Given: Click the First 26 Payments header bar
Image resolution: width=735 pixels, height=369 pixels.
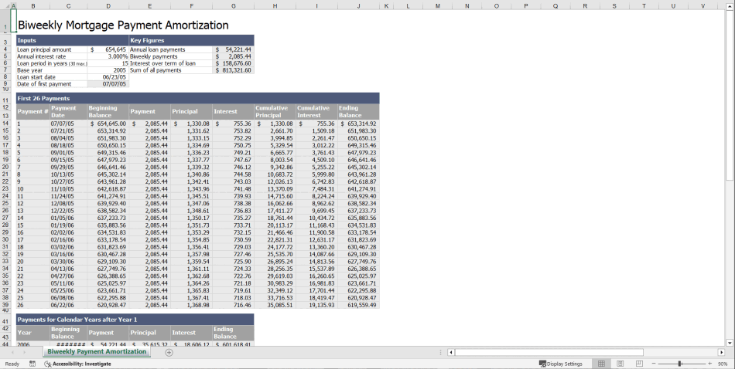Looking at the screenshot, I should (x=198, y=98).
